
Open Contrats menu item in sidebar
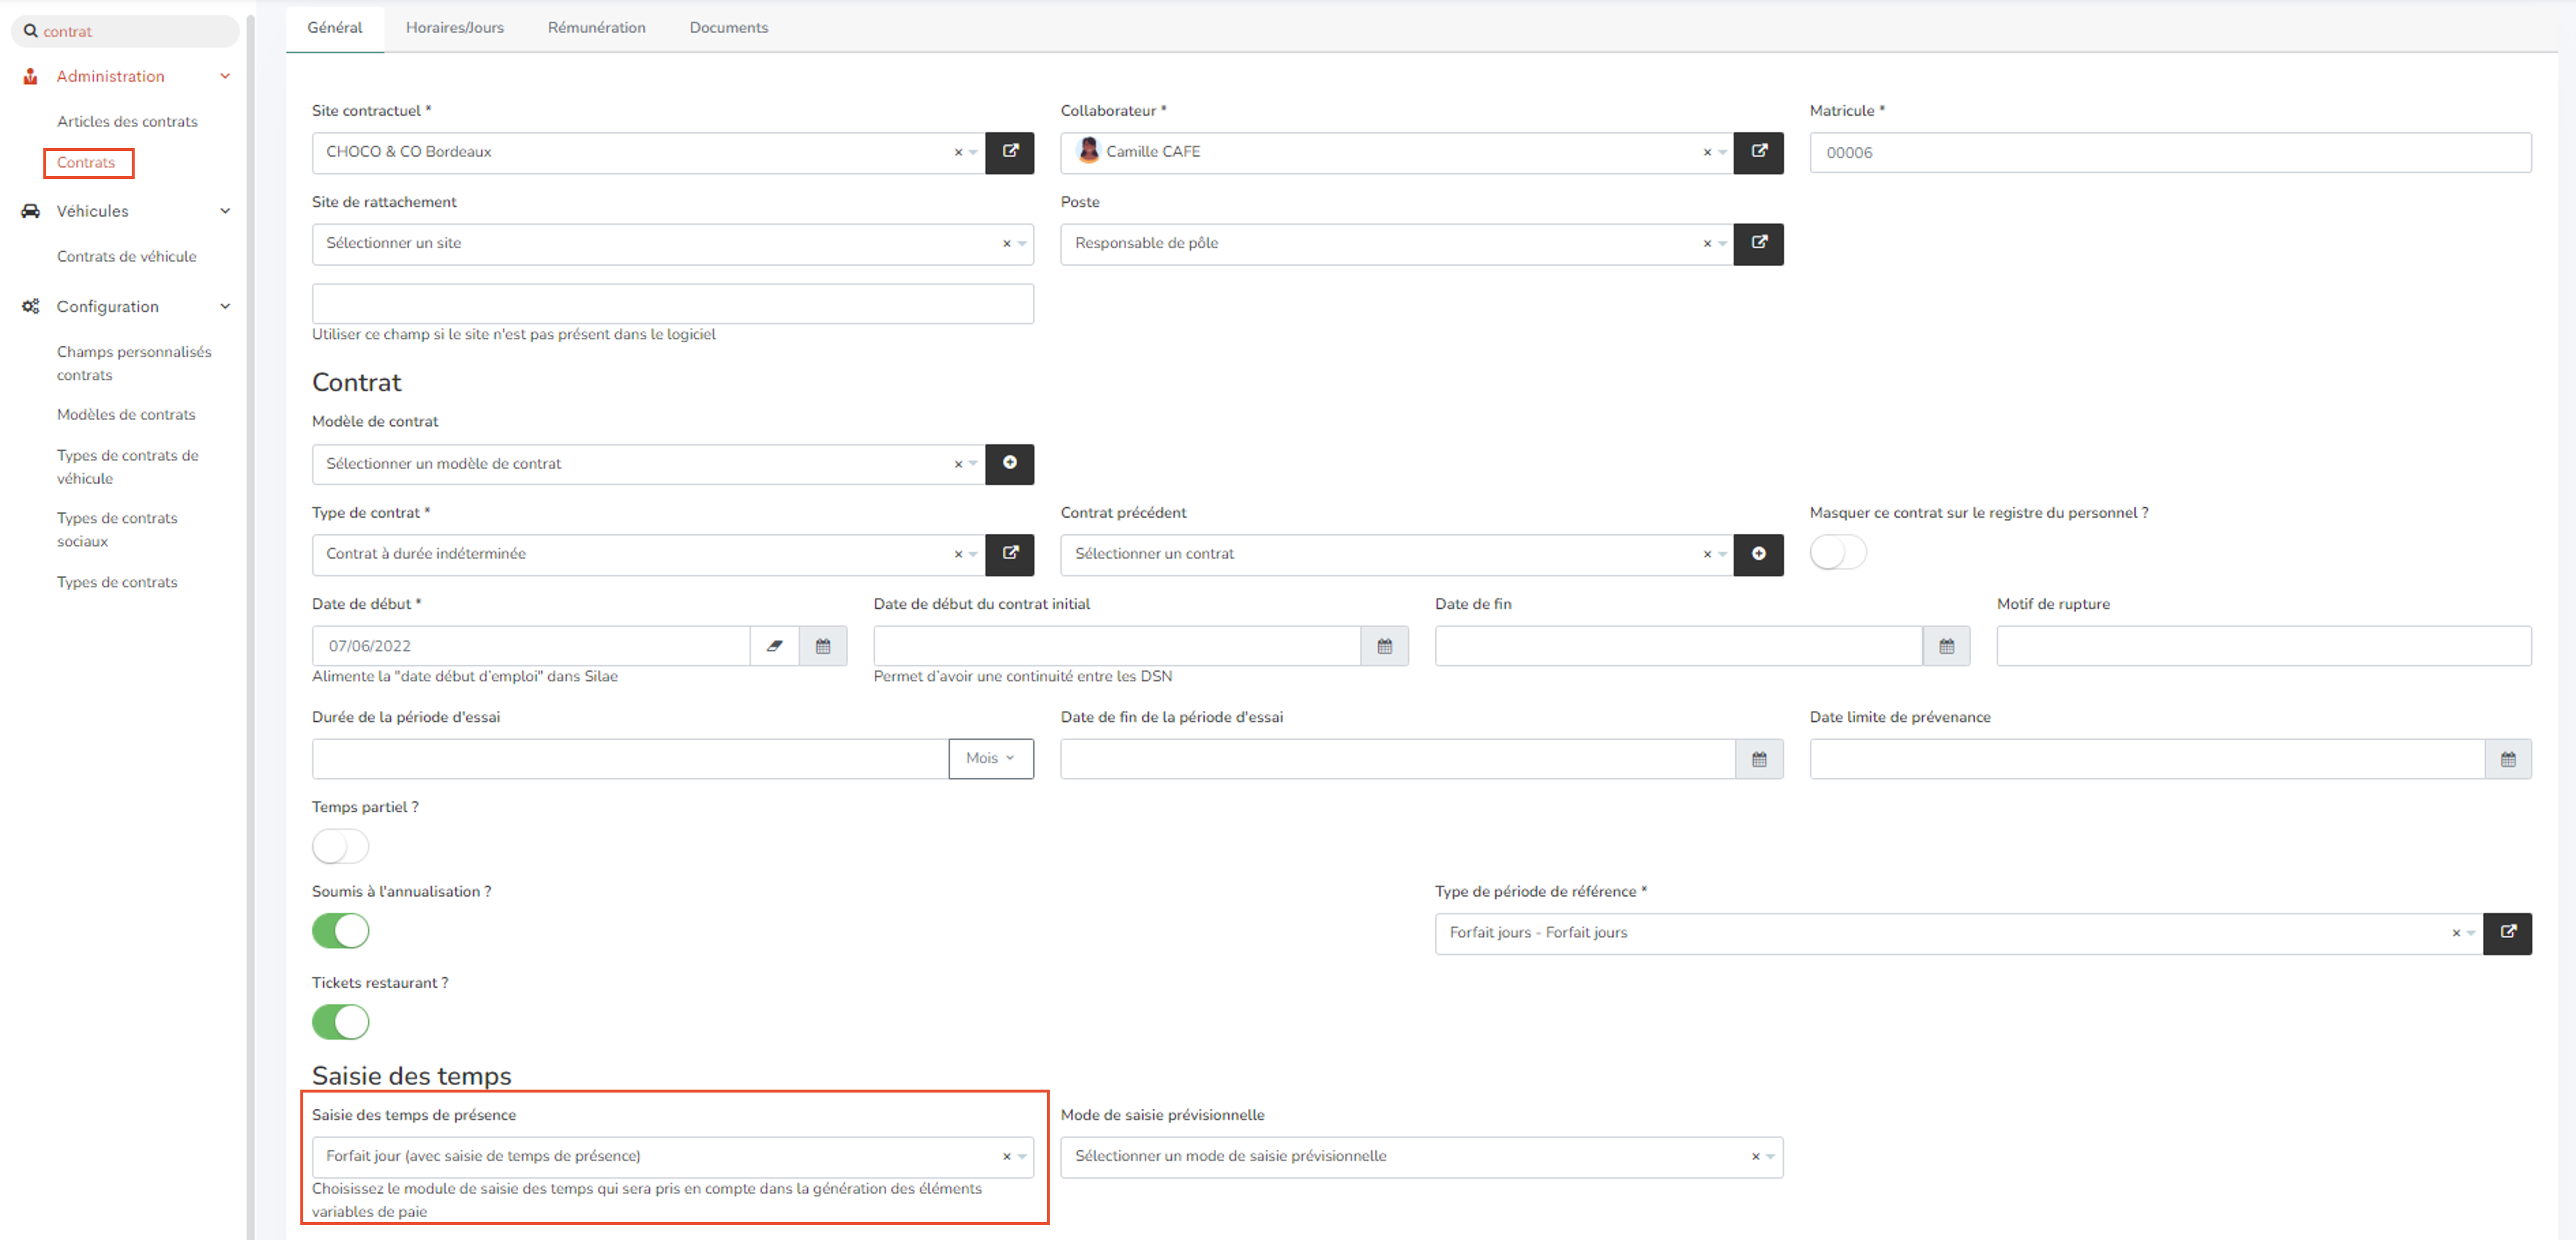pyautogui.click(x=86, y=162)
